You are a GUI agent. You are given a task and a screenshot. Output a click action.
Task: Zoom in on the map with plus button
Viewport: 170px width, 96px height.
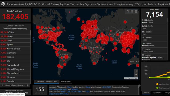(x=136, y=71)
